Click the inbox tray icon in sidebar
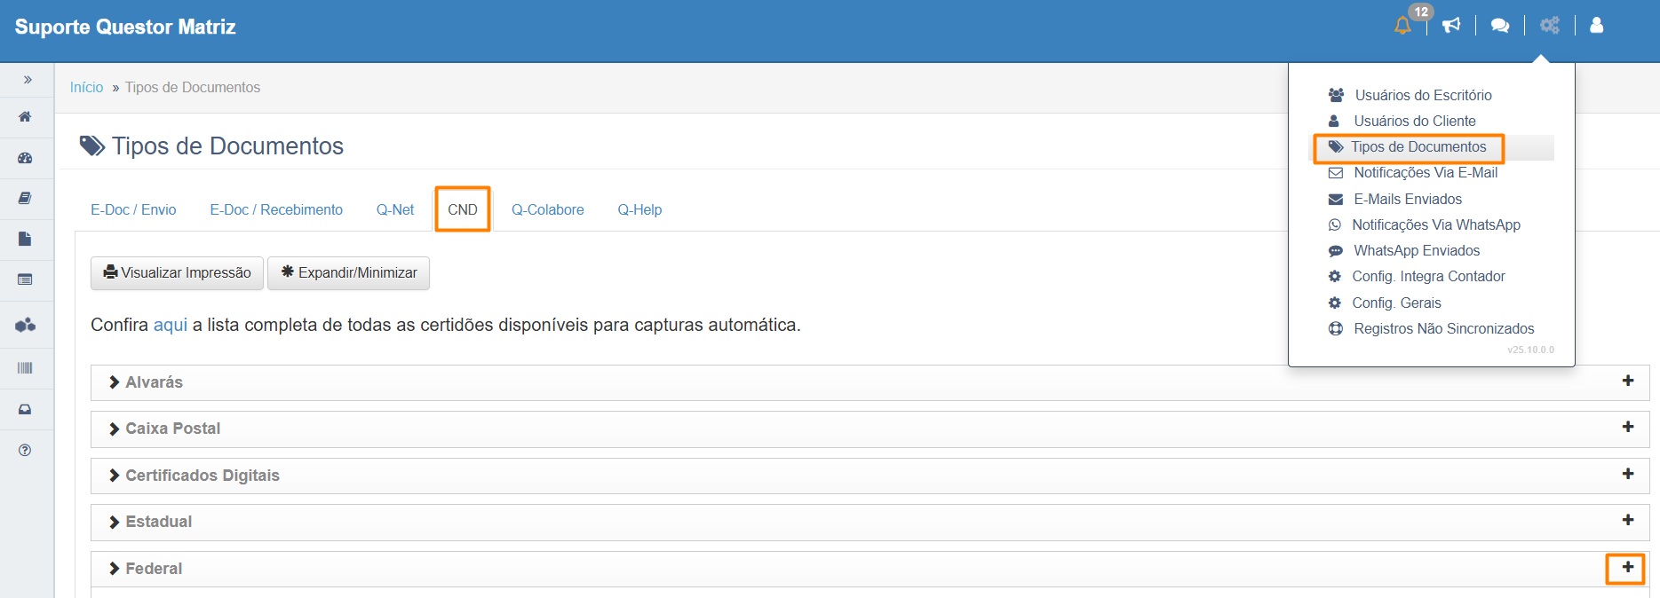 pos(25,410)
